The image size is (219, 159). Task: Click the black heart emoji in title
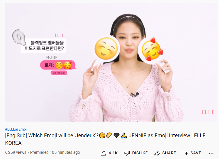click(116, 135)
